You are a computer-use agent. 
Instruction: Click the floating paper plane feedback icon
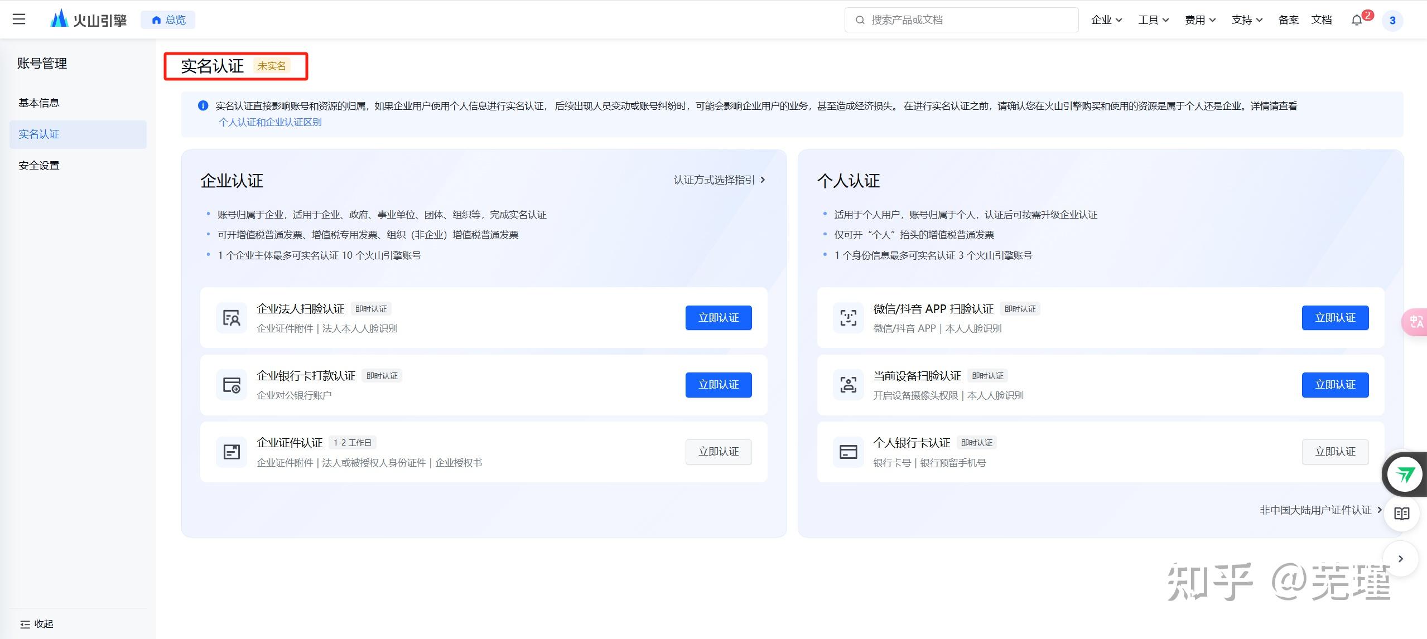click(1404, 473)
